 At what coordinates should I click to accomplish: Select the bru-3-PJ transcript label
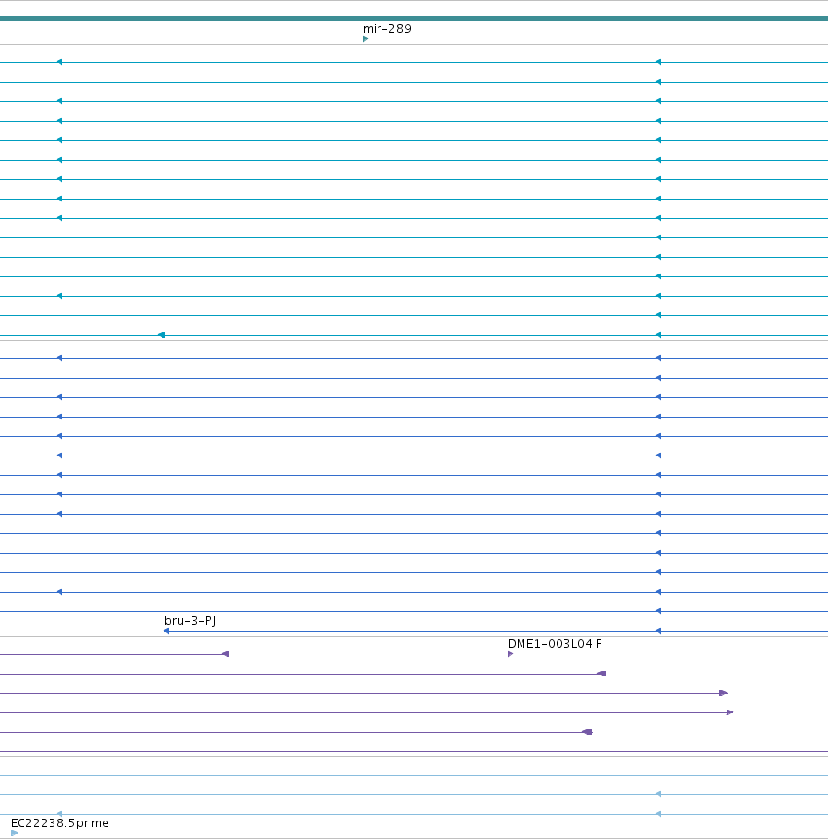point(190,621)
